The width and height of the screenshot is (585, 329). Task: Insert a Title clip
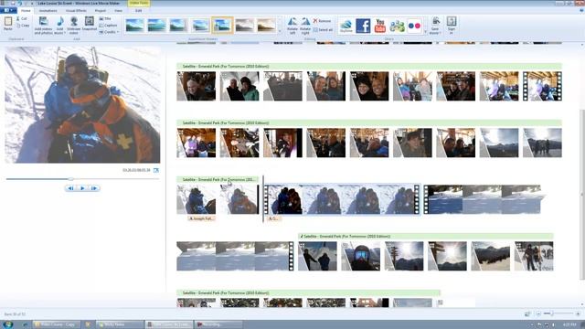point(106,18)
